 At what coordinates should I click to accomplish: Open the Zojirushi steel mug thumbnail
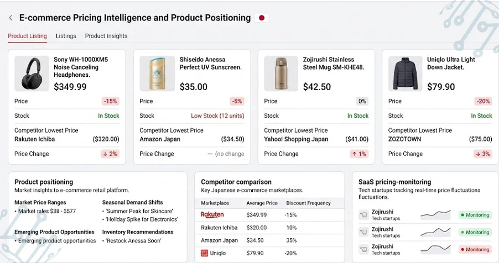[x=281, y=73]
